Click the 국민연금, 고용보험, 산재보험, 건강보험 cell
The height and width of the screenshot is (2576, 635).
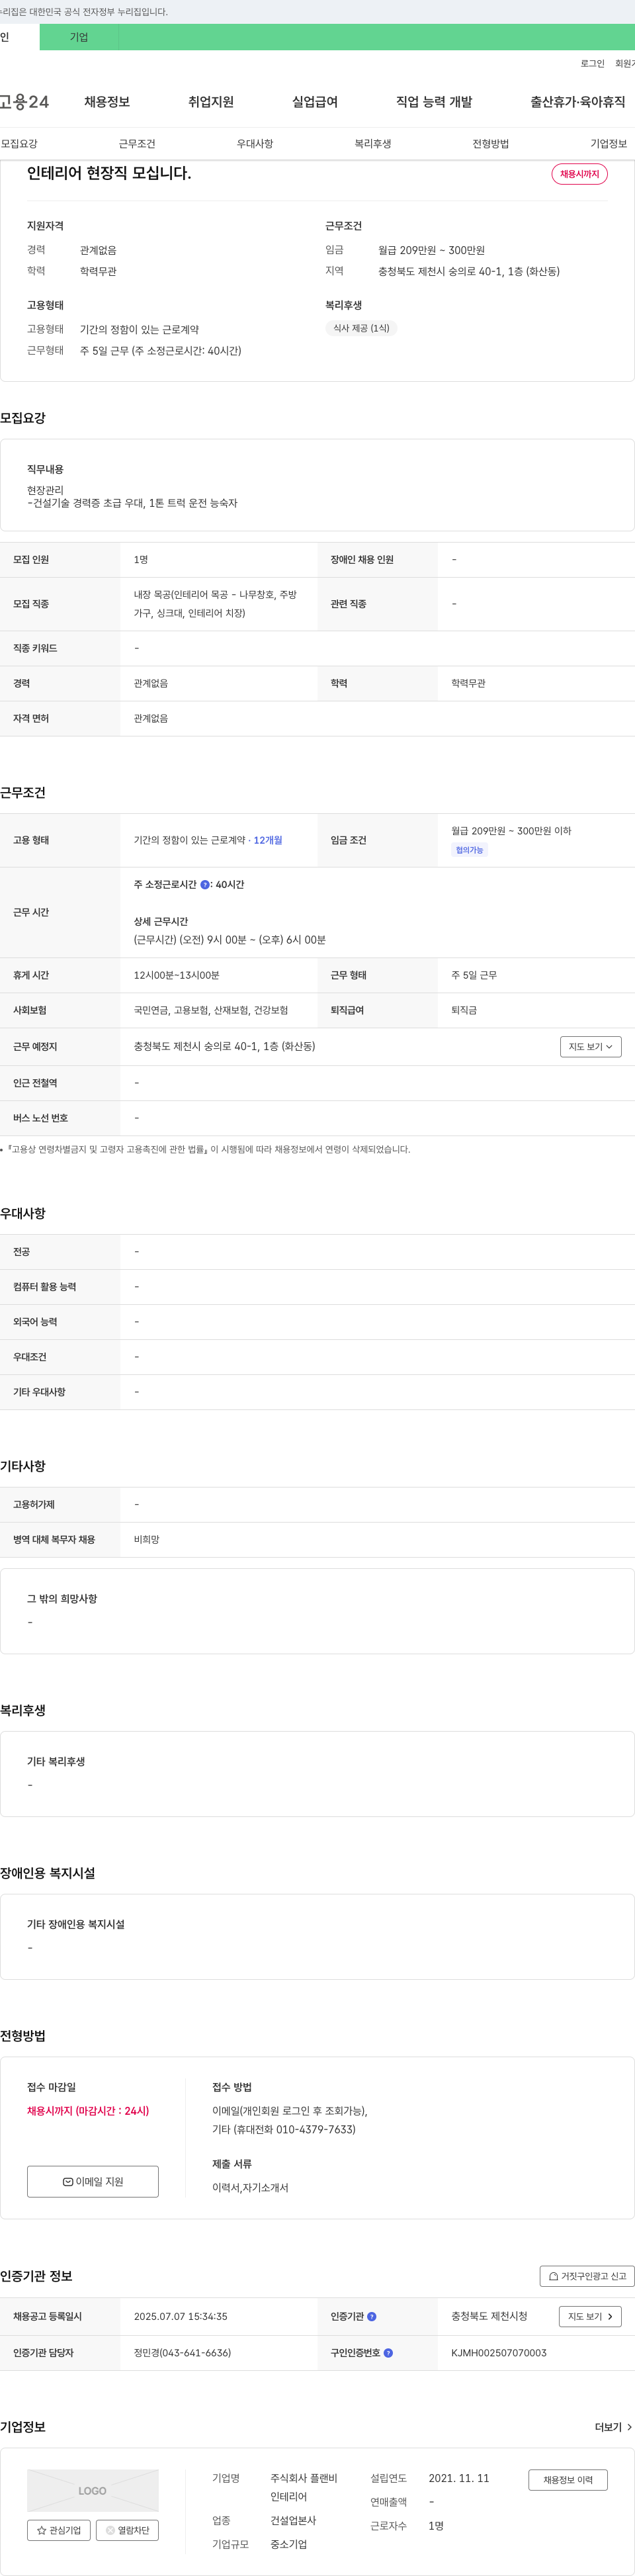tap(211, 1010)
